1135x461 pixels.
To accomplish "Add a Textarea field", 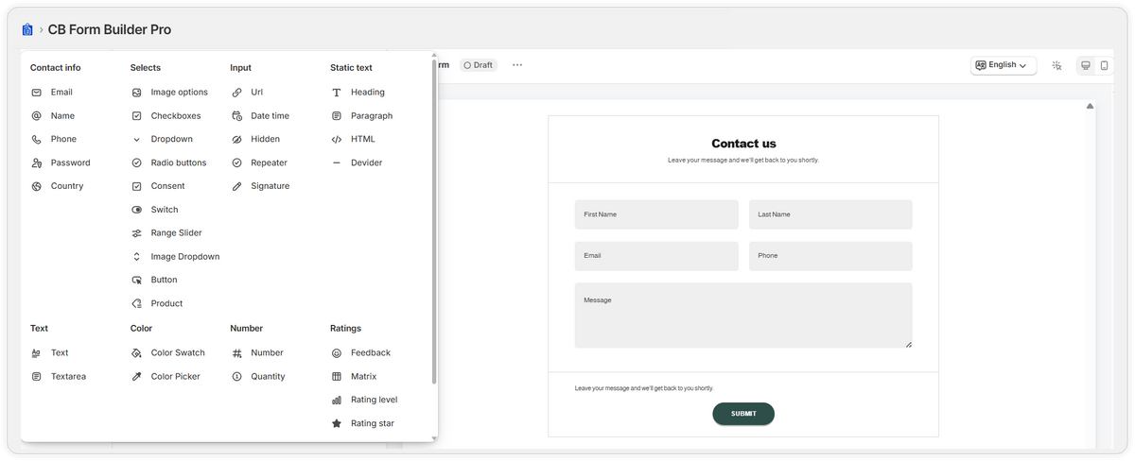I will [x=59, y=377].
